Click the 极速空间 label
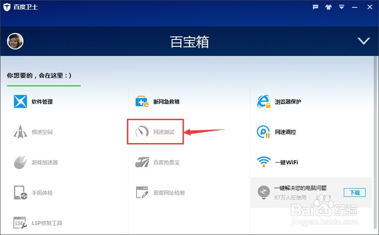Screen dimensions: 379x235 tap(42, 132)
